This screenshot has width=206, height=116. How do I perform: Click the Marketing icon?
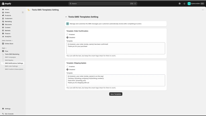pyautogui.click(x=3, y=21)
